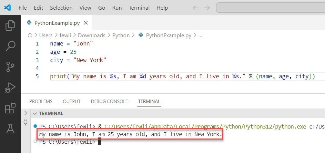Switch to the DEBUG CONSOLE panel tab
The image size is (325, 153).
click(109, 101)
